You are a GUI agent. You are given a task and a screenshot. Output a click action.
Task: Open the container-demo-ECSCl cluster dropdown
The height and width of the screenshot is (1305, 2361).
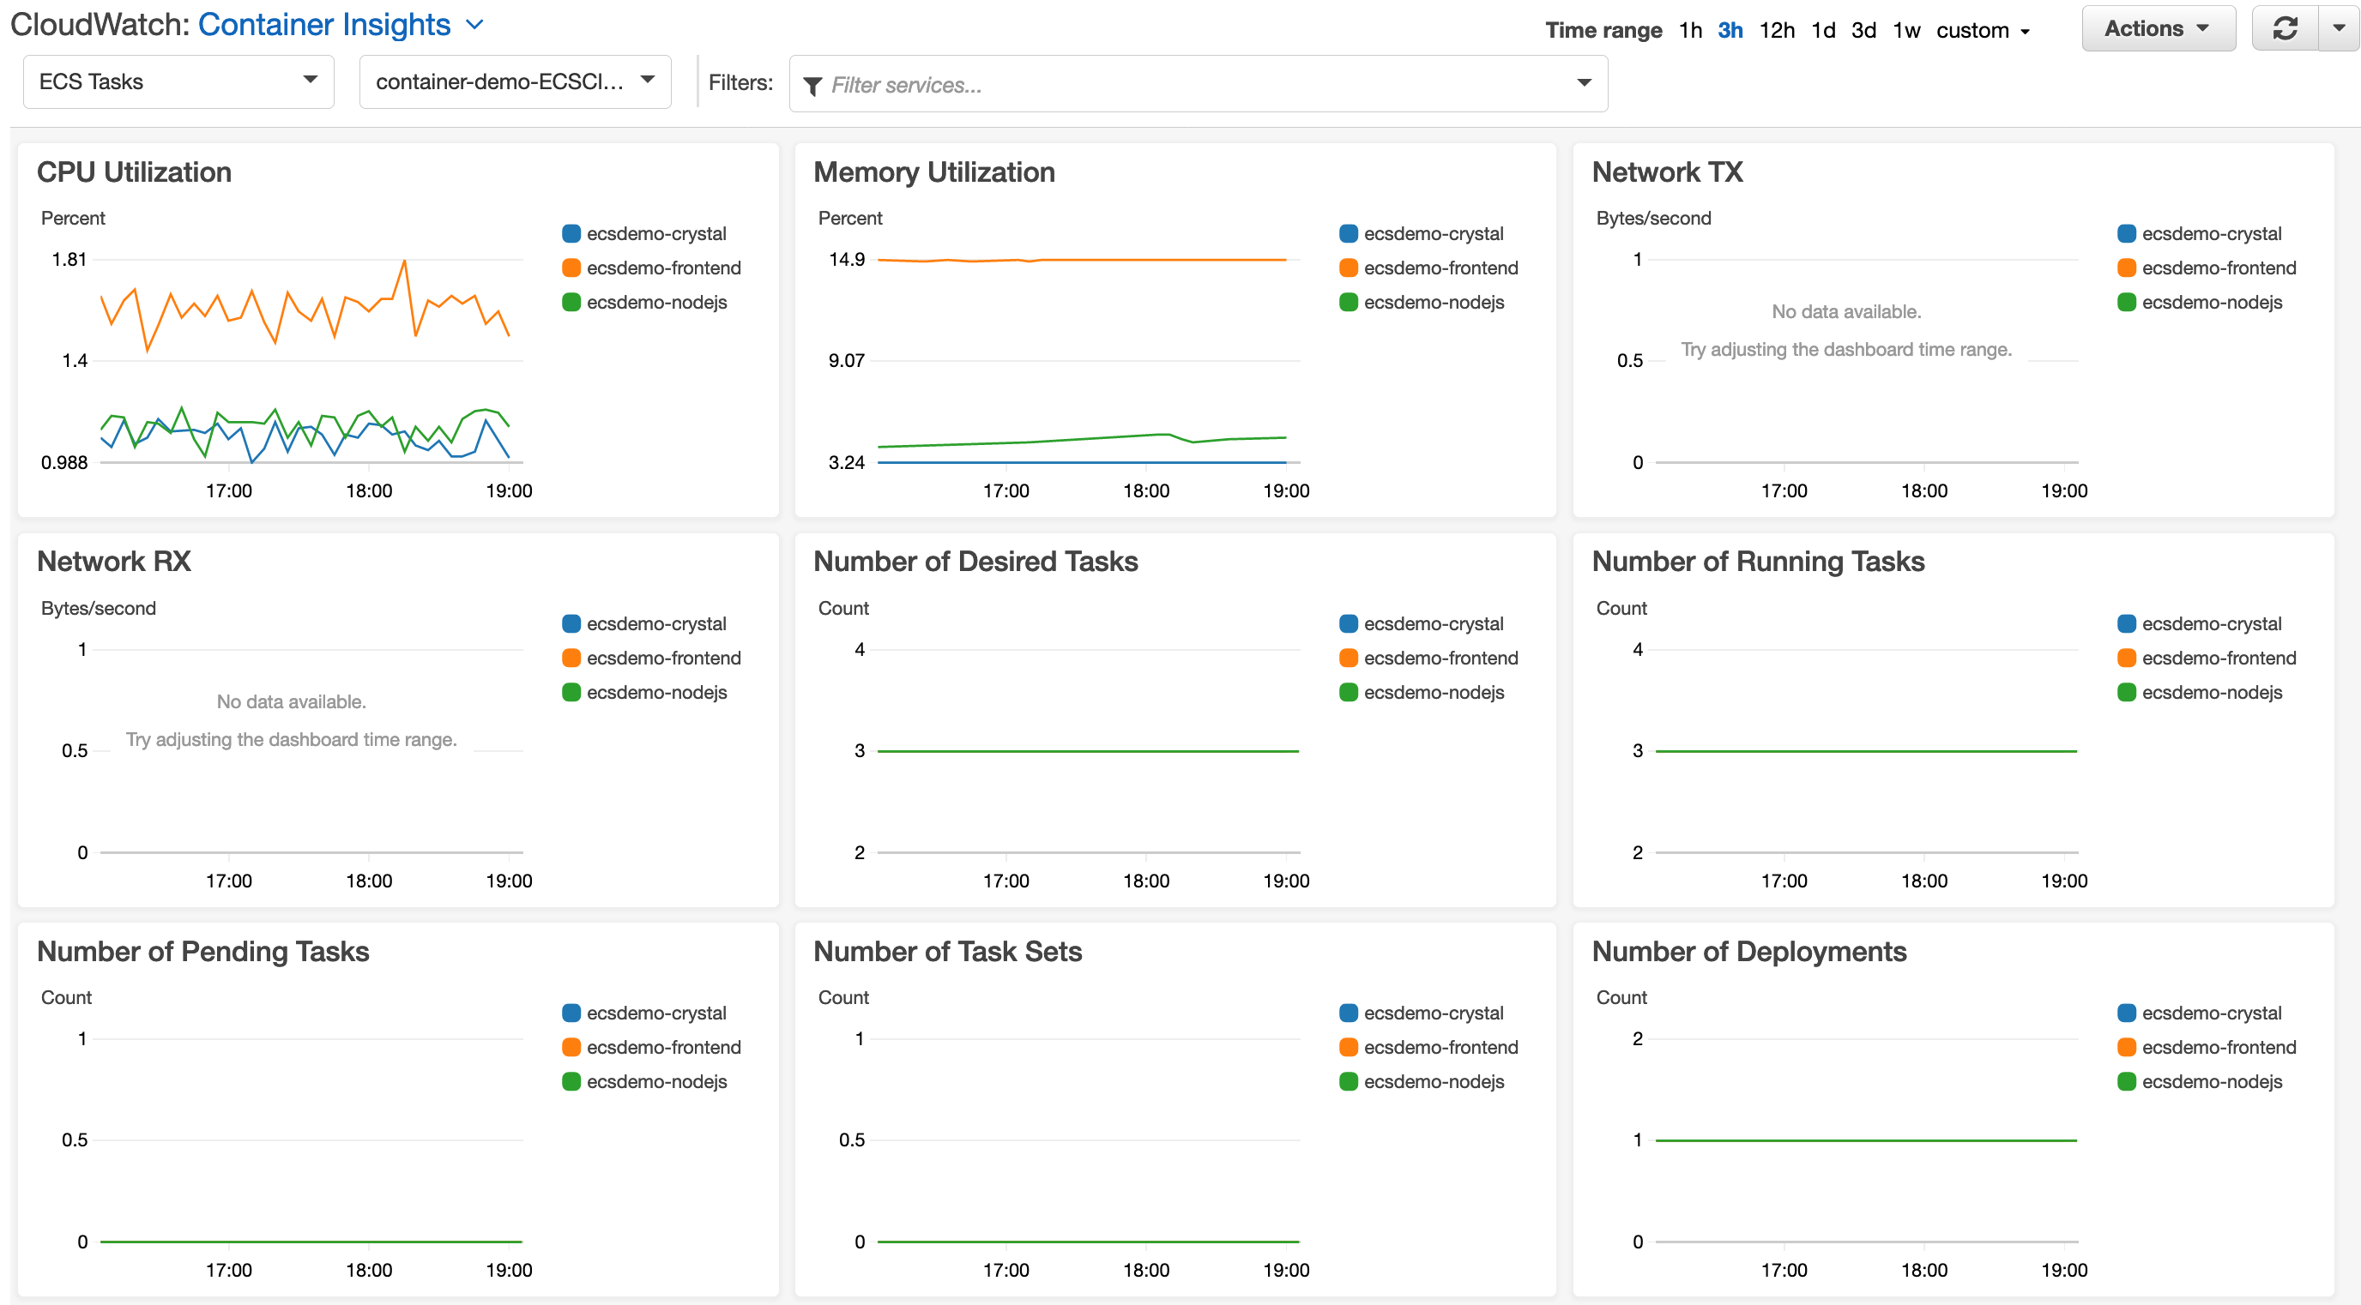tap(515, 81)
